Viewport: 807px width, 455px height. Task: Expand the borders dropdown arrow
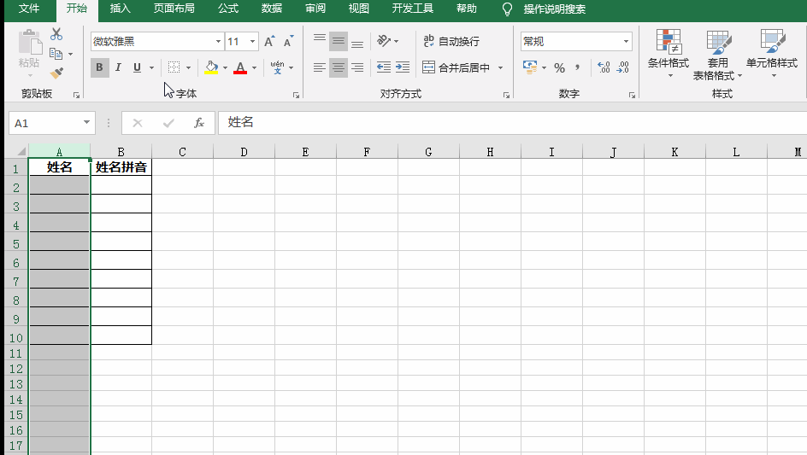188,67
